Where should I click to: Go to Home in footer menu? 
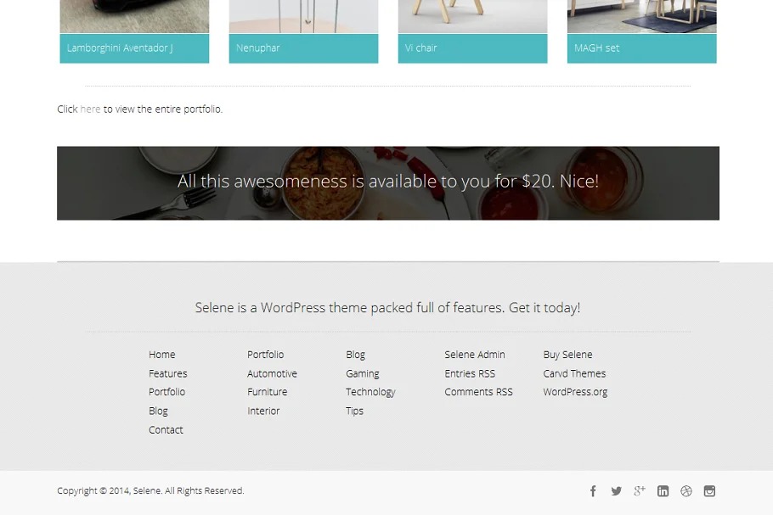click(161, 355)
